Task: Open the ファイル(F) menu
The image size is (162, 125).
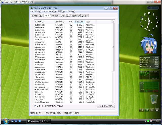Action: pos(36,11)
